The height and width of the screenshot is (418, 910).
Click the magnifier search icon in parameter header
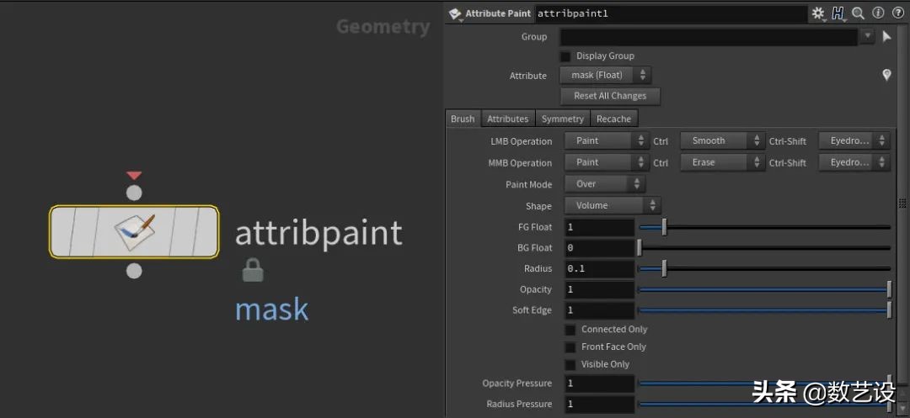[x=858, y=13]
